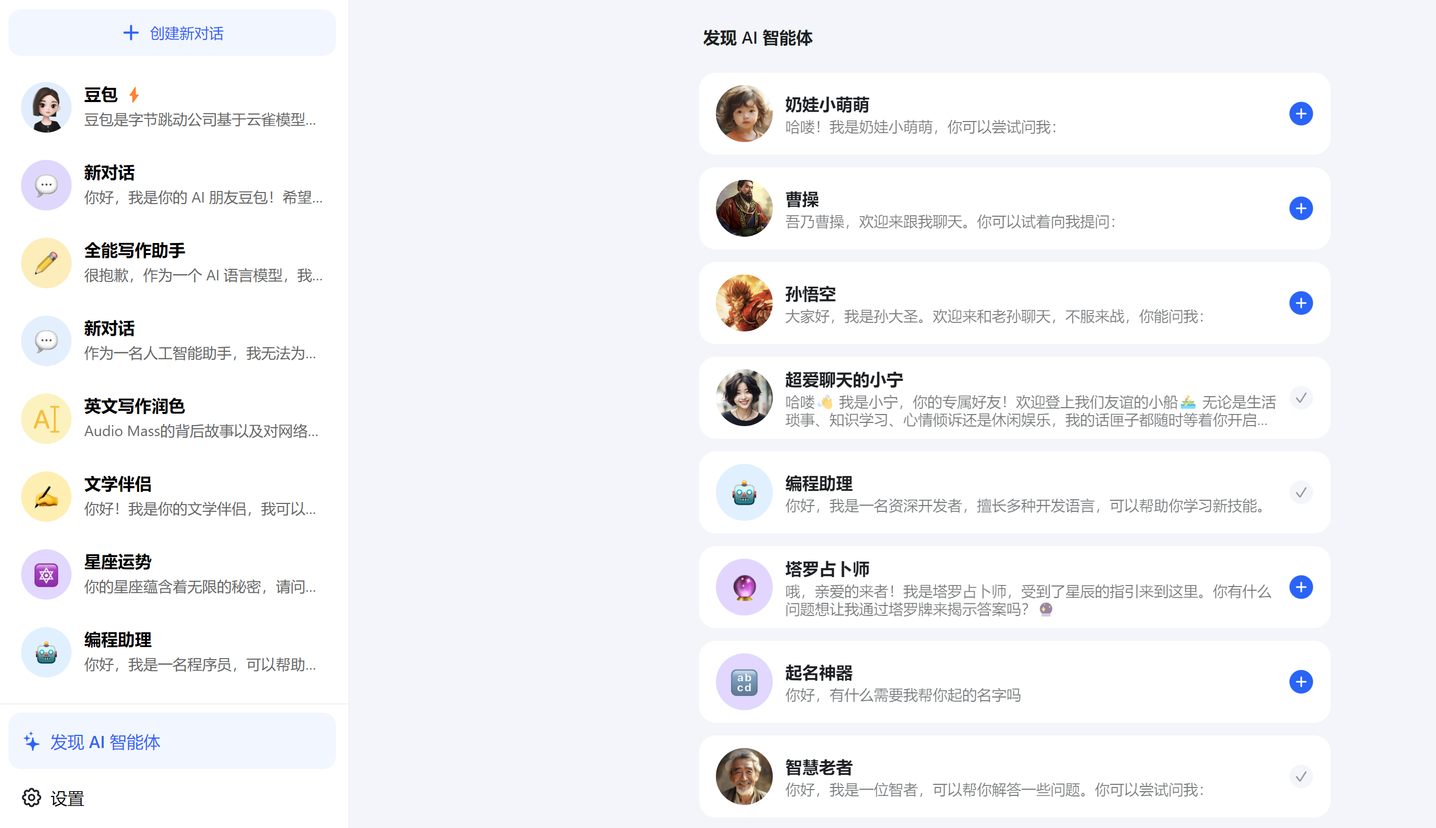Click the 孙悟空 avatar thumbnail
Screen dimensions: 1436x828
click(x=744, y=303)
